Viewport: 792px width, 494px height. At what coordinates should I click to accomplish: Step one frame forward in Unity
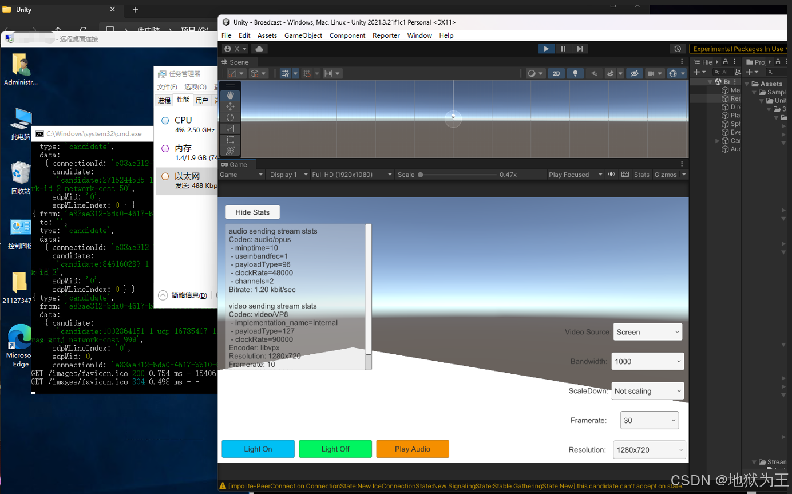pos(580,49)
